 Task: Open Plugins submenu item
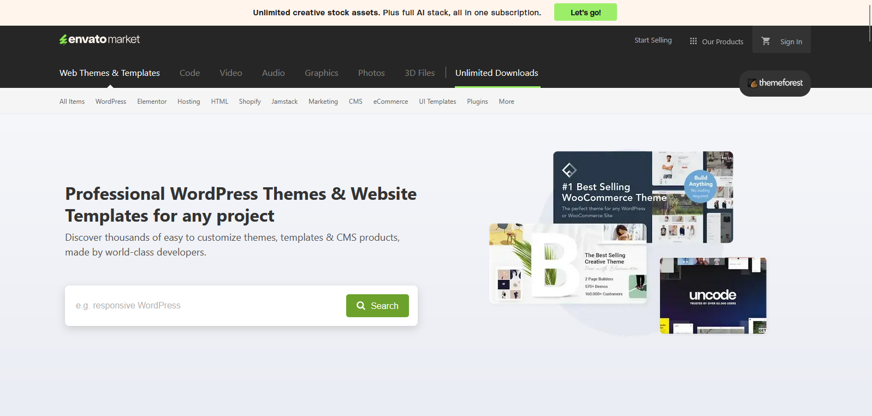coord(477,102)
